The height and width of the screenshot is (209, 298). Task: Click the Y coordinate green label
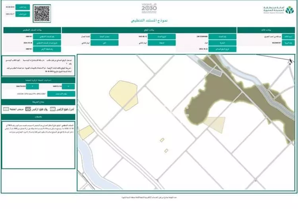[32, 86]
